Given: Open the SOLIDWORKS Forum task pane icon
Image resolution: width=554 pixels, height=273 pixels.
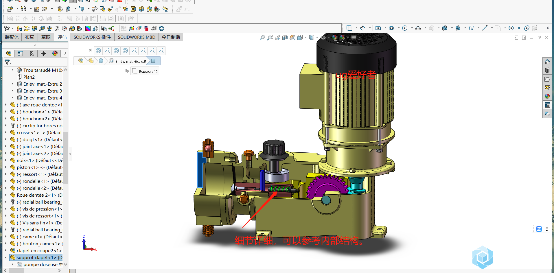Looking at the screenshot, I should [x=547, y=114].
